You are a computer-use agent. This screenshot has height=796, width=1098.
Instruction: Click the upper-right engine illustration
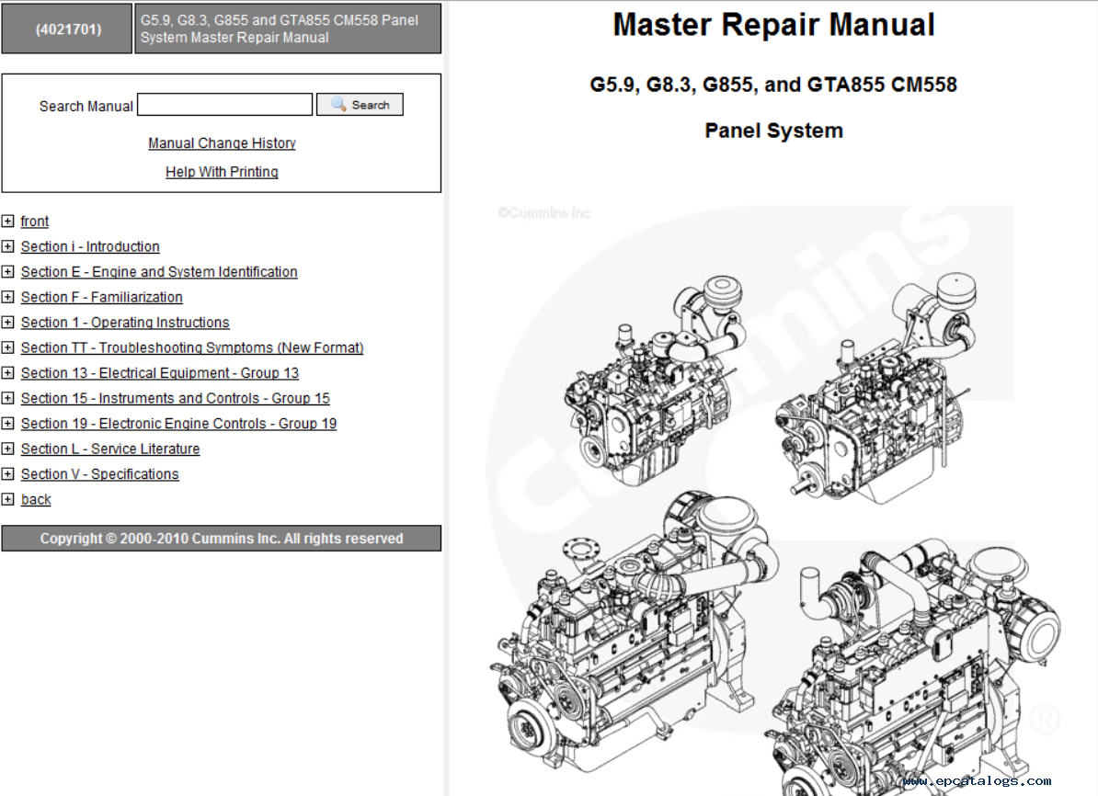click(x=875, y=389)
